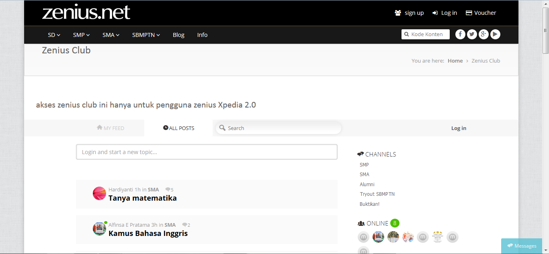Open the Blog menu item
The image size is (549, 254).
click(x=178, y=35)
